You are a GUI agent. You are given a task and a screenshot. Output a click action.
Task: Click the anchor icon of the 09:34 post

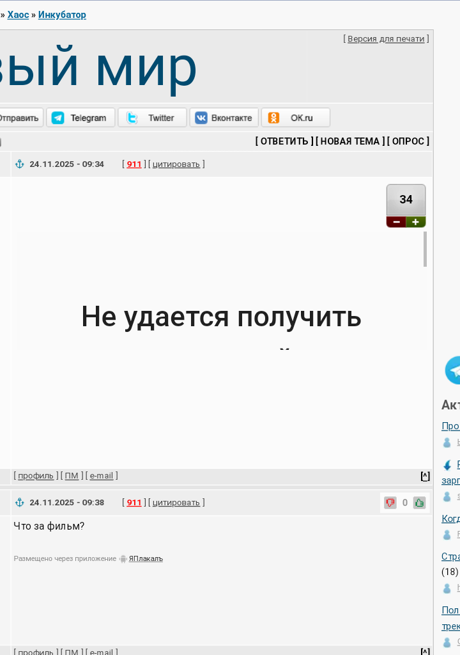point(20,164)
